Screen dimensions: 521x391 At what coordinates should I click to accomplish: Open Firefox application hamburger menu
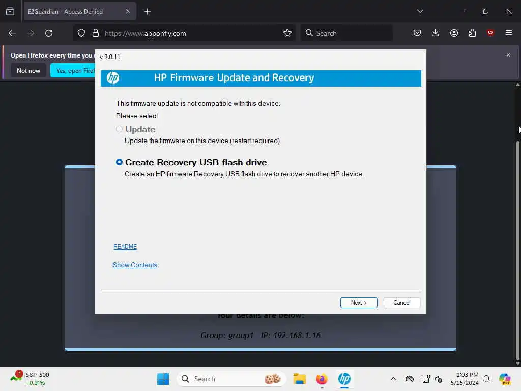[509, 33]
